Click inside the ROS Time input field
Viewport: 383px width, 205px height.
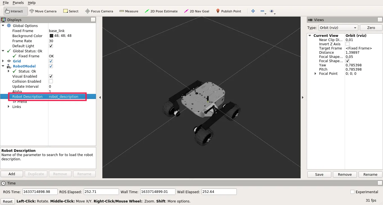coord(40,192)
